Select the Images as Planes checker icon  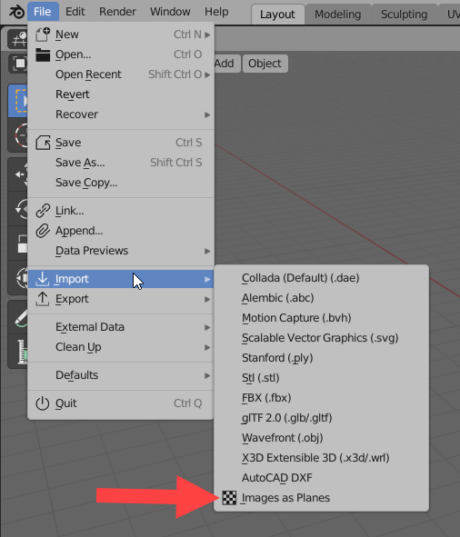pos(229,498)
